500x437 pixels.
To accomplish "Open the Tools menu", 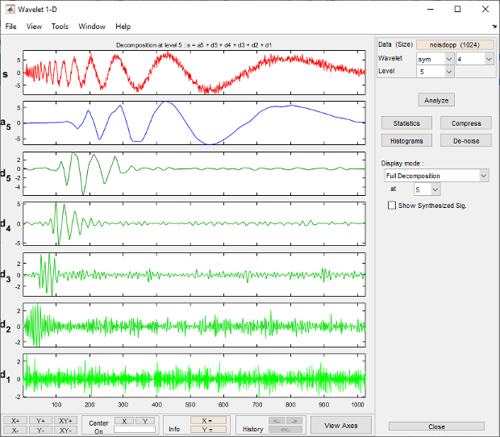I will pyautogui.click(x=60, y=27).
